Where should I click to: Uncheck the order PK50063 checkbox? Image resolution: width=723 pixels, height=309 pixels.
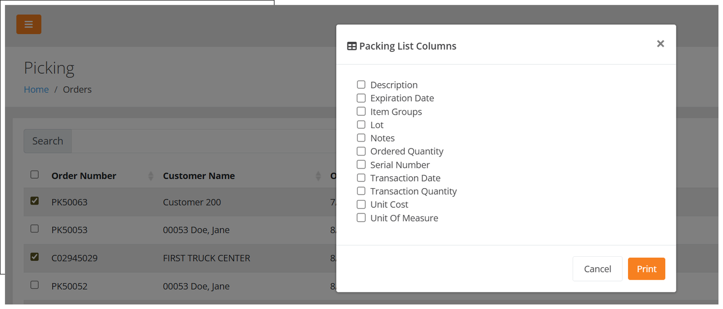(35, 201)
